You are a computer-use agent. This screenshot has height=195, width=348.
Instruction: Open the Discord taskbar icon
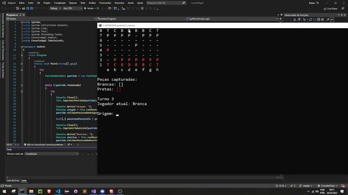(102, 191)
